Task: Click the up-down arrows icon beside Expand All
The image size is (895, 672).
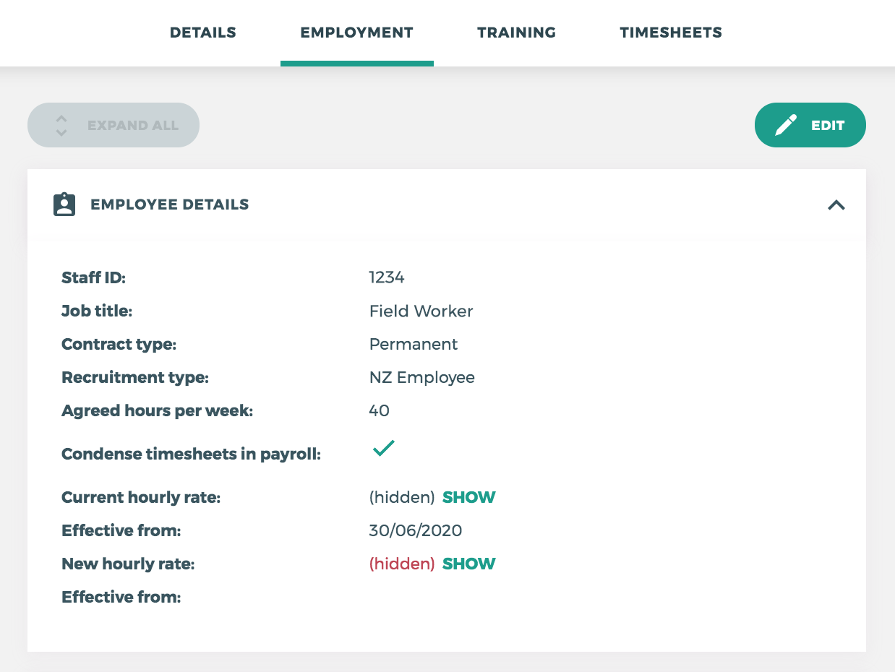Action: pos(61,125)
